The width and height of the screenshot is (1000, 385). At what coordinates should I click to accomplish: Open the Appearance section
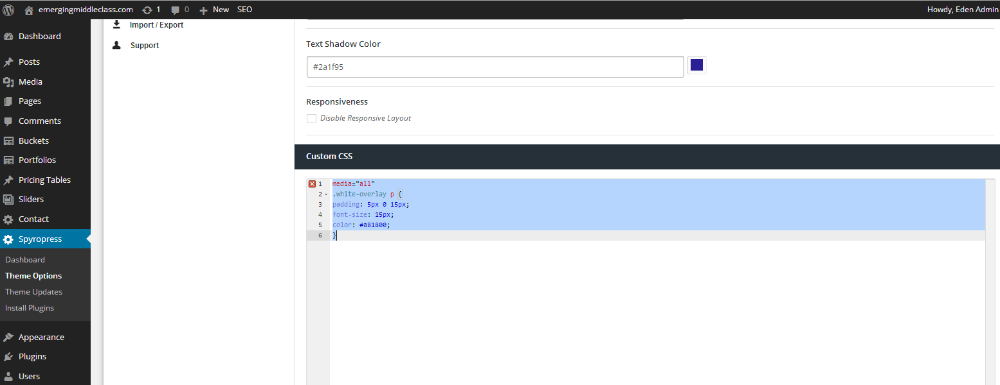pyautogui.click(x=41, y=336)
